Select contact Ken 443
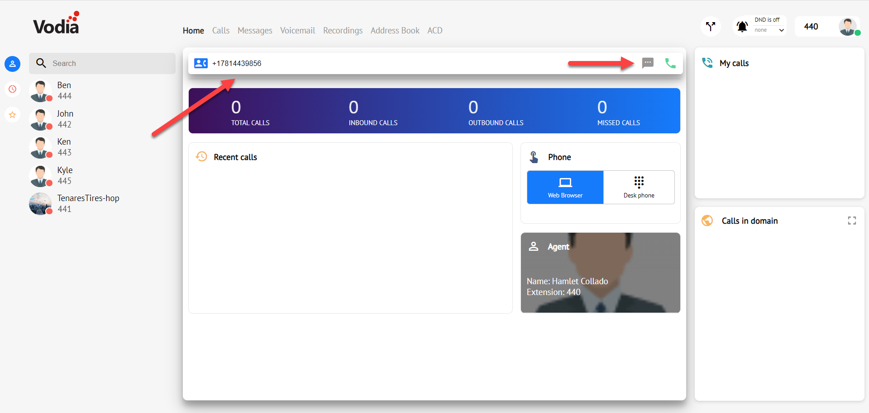 (102, 147)
